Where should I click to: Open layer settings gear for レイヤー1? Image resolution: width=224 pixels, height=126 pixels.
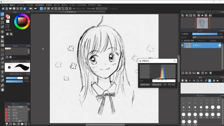click(x=219, y=45)
